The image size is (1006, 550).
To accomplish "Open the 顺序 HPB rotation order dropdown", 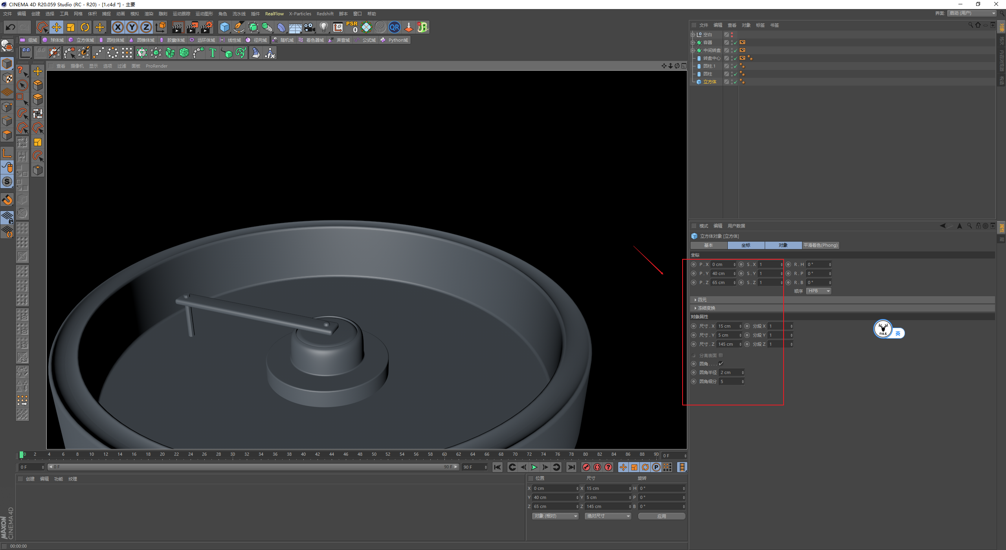I will coord(819,291).
